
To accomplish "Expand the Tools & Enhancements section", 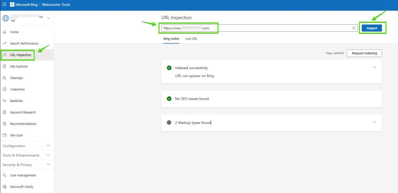I will 48,155.
